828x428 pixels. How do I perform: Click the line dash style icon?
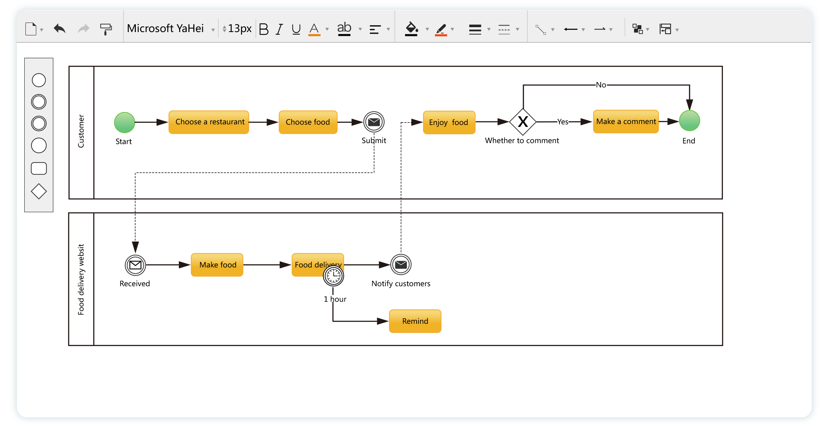(504, 29)
